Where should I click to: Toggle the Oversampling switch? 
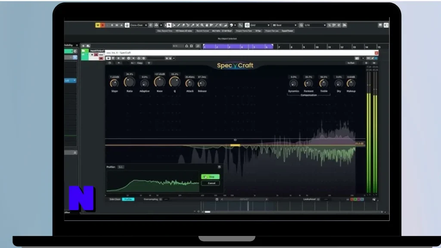[161, 199]
